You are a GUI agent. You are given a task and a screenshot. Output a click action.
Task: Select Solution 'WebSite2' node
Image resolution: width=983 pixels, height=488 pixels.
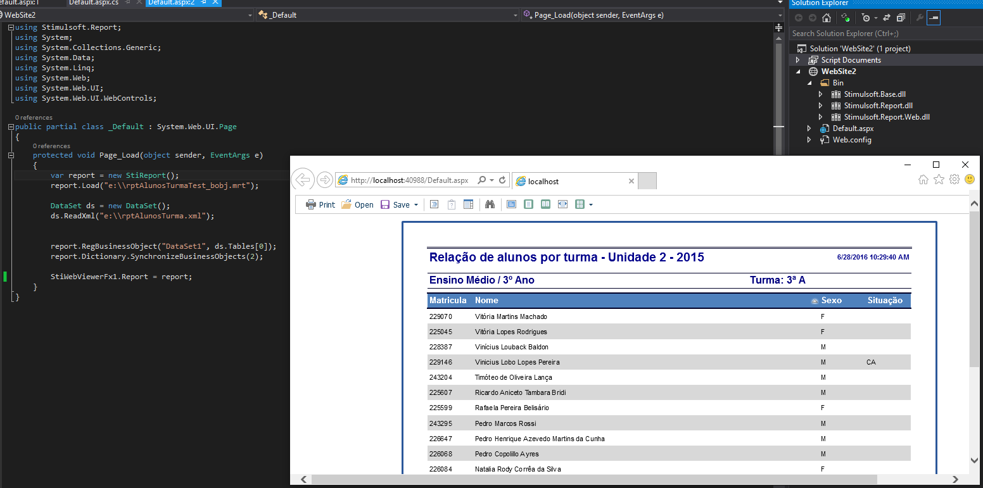(859, 49)
